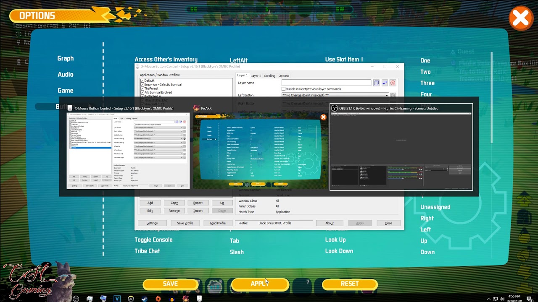538x302 pixels.
Task: Click the Add button in X-Mouse window
Action: [150, 203]
